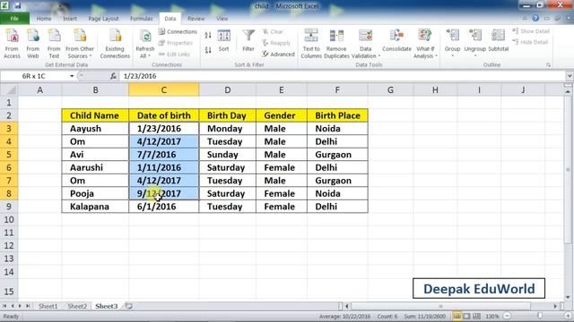Open the File tab
The width and height of the screenshot is (574, 322).
tap(14, 18)
